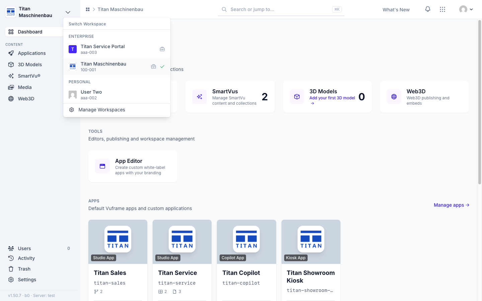The image size is (482, 301).
Task: Switch to User Two personal workspace
Action: pos(117,95)
